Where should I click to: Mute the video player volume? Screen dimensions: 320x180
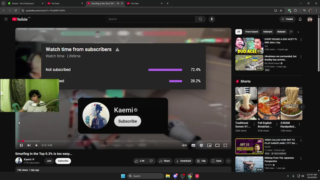click(36, 145)
